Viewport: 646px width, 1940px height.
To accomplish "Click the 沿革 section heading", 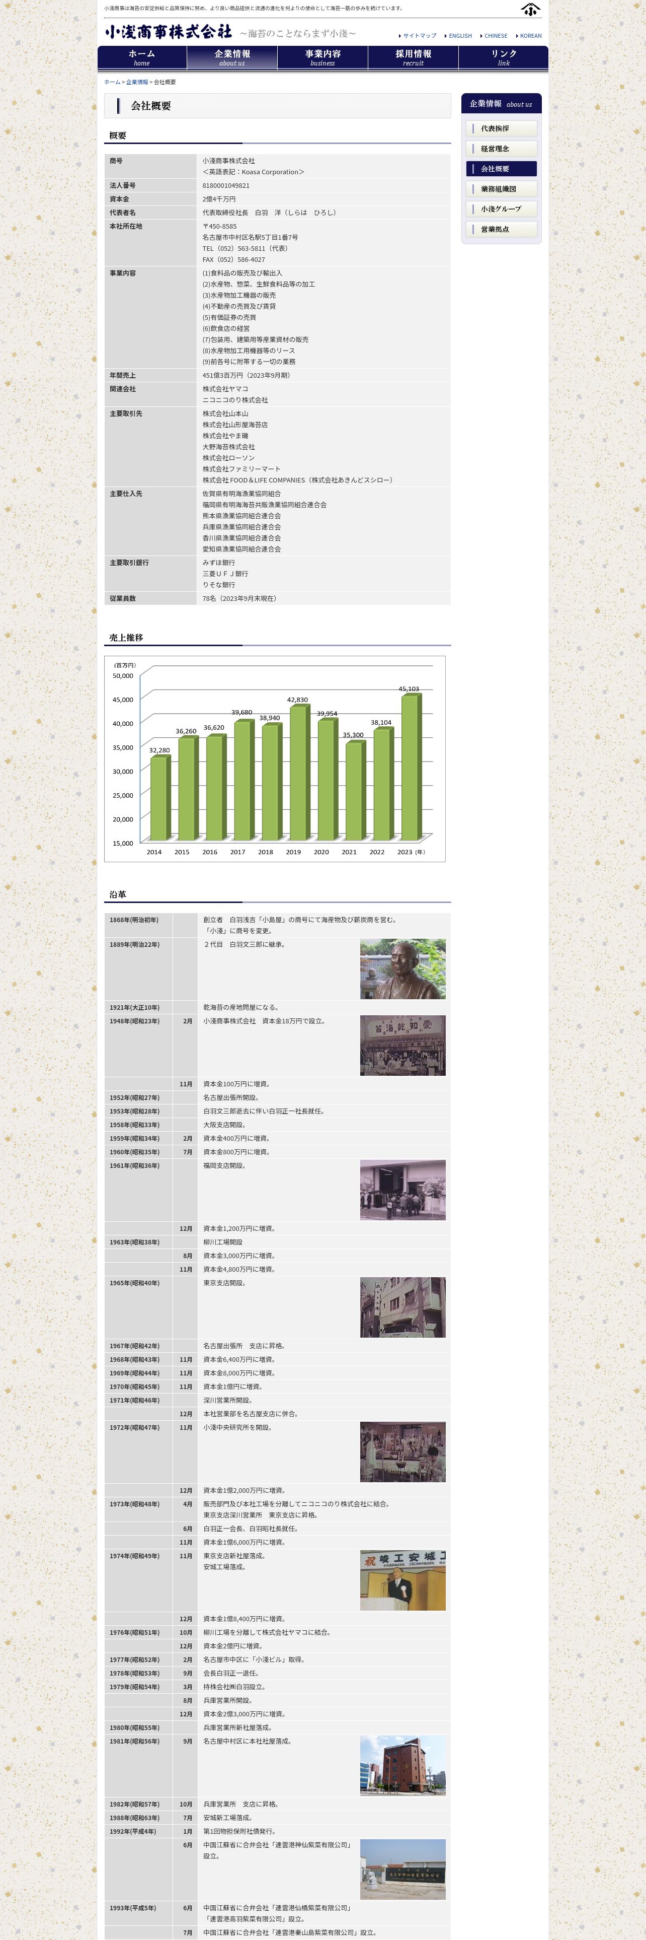I will click(x=117, y=894).
